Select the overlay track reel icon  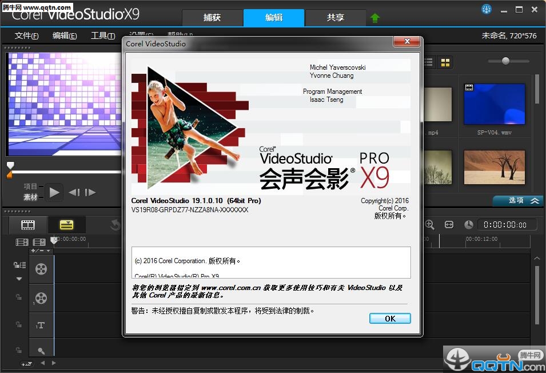point(41,298)
